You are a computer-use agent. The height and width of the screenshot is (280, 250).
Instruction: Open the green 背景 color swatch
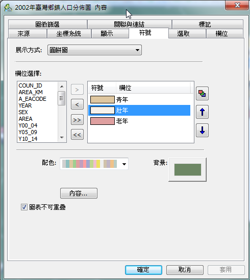(x=188, y=169)
